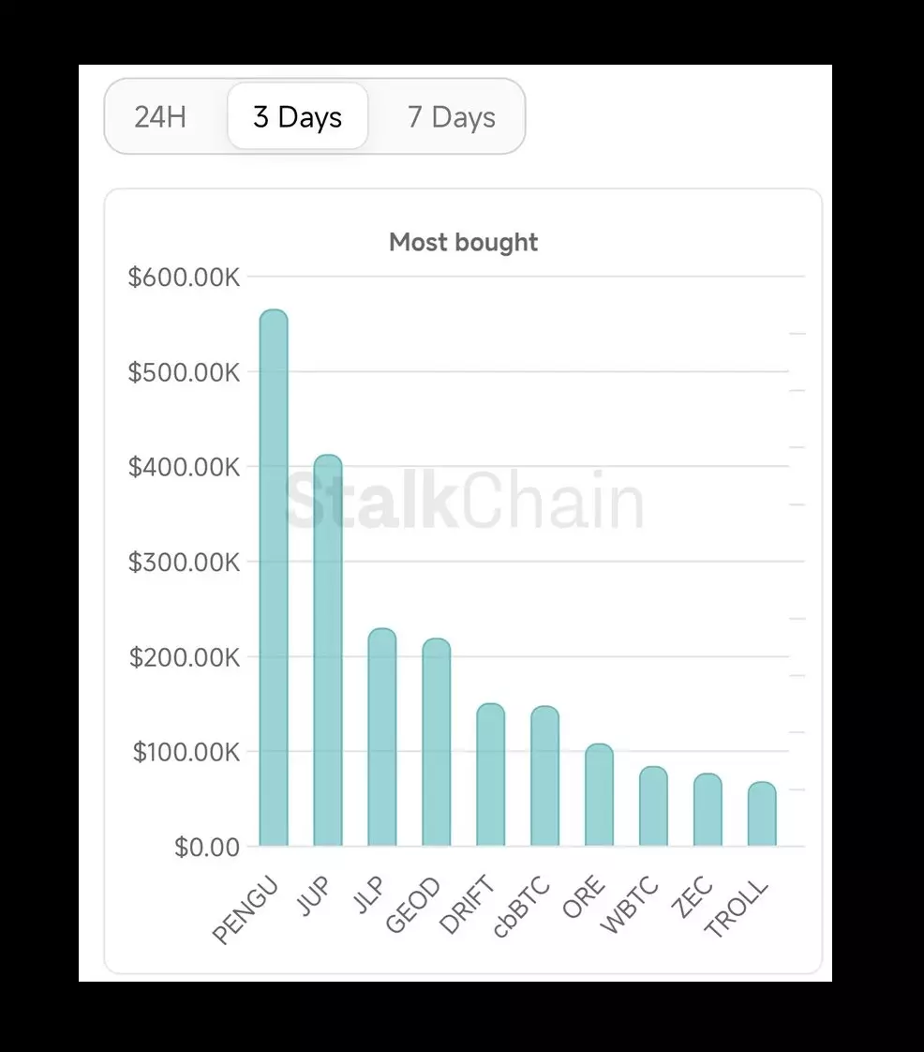This screenshot has width=924, height=1052.
Task: Select the ORE bar
Action: click(x=600, y=795)
